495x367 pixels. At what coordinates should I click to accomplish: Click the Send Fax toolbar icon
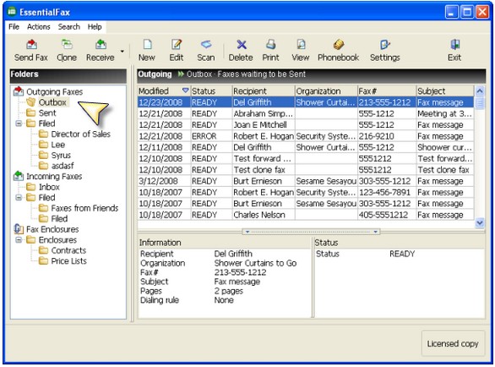coord(31,51)
